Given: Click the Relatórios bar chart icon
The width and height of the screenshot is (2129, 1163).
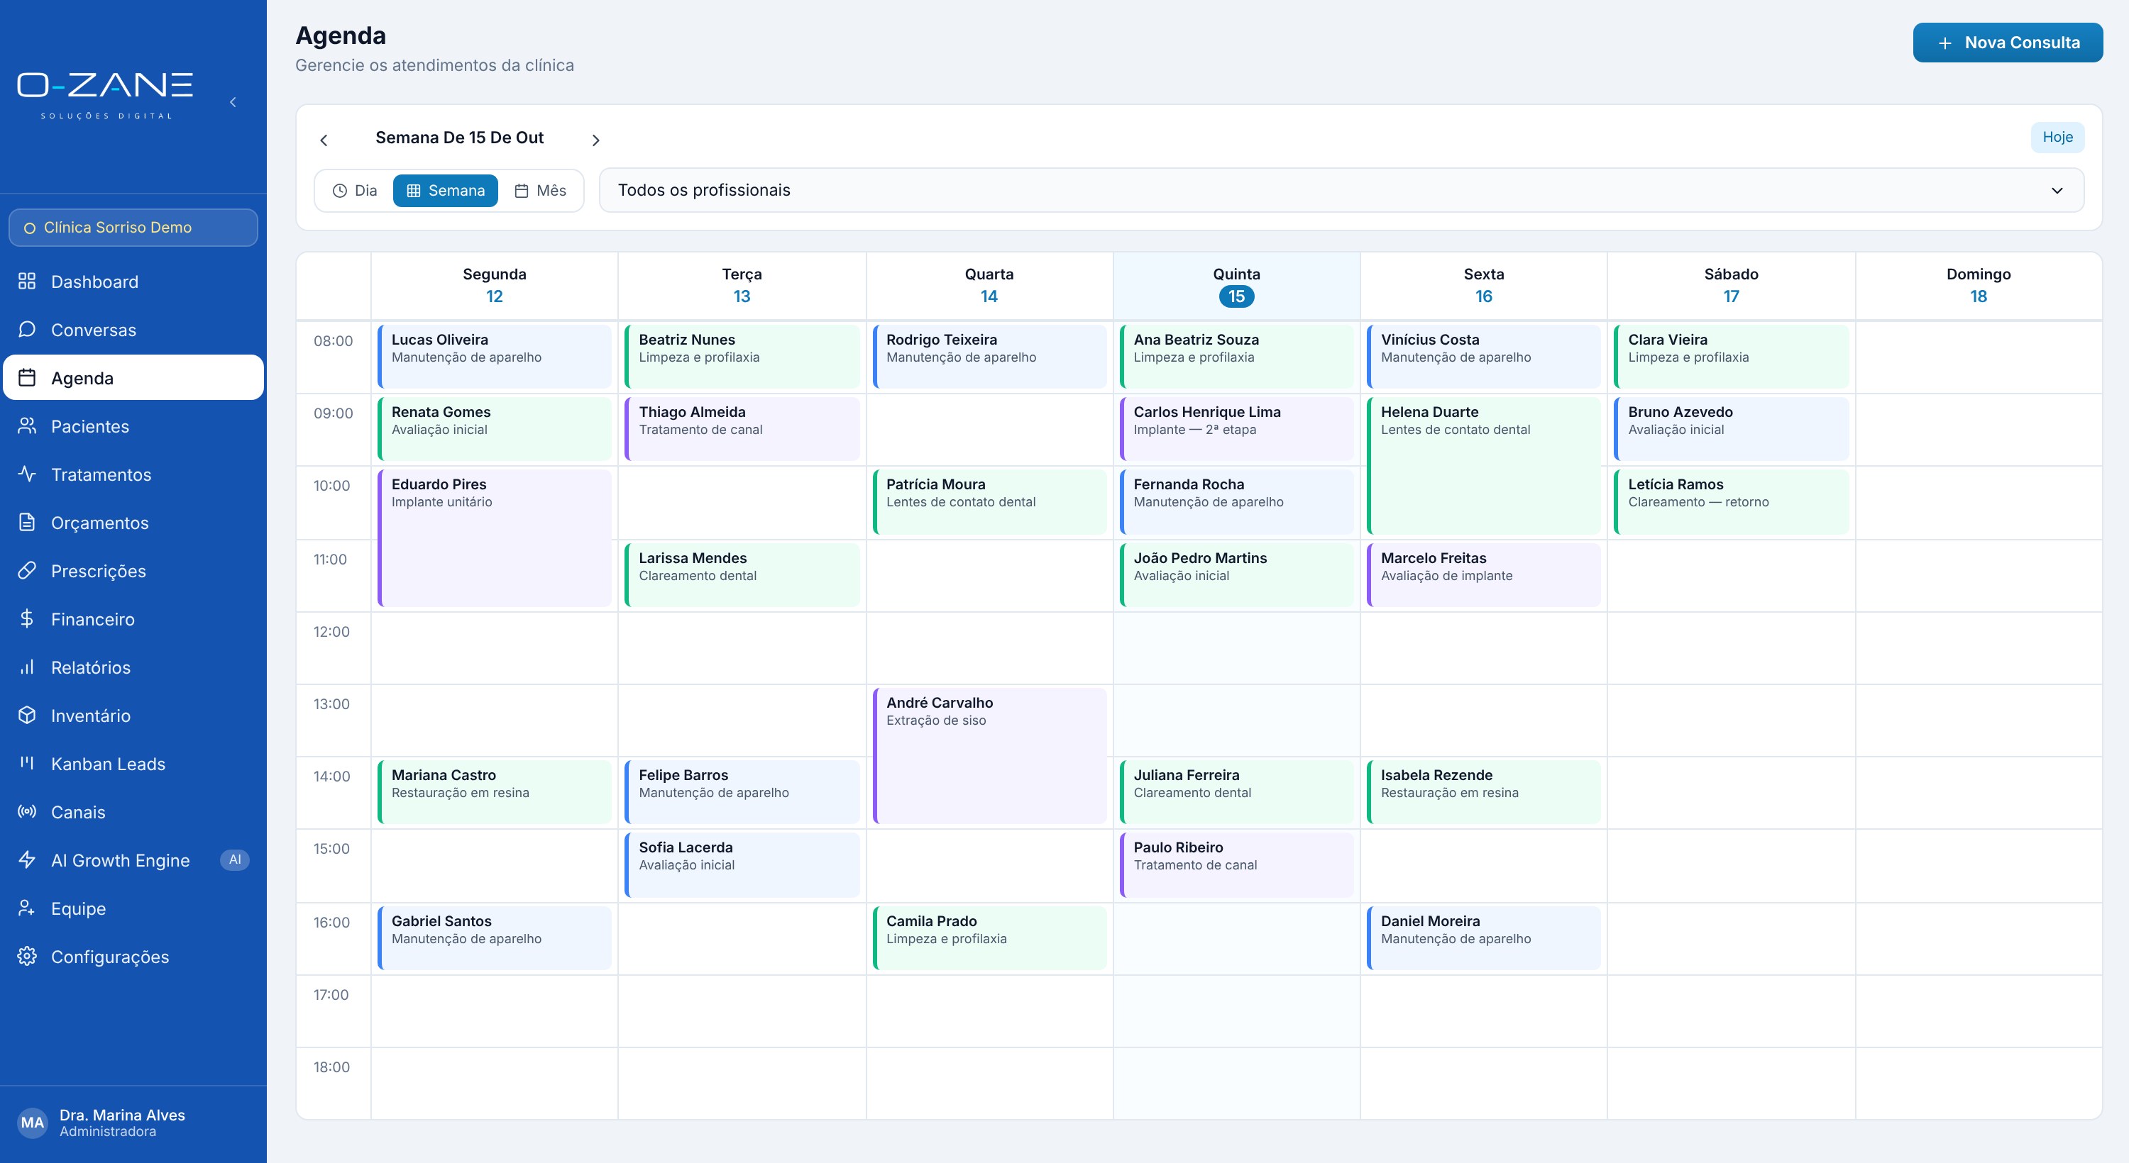Looking at the screenshot, I should [x=26, y=667].
